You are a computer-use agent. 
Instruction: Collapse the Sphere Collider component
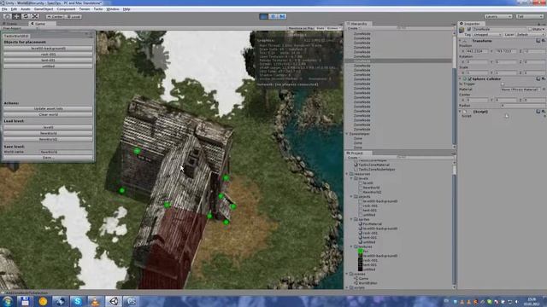click(x=460, y=79)
